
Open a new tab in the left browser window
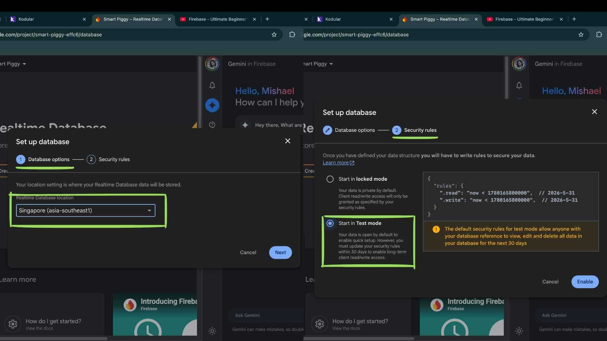tap(267, 19)
